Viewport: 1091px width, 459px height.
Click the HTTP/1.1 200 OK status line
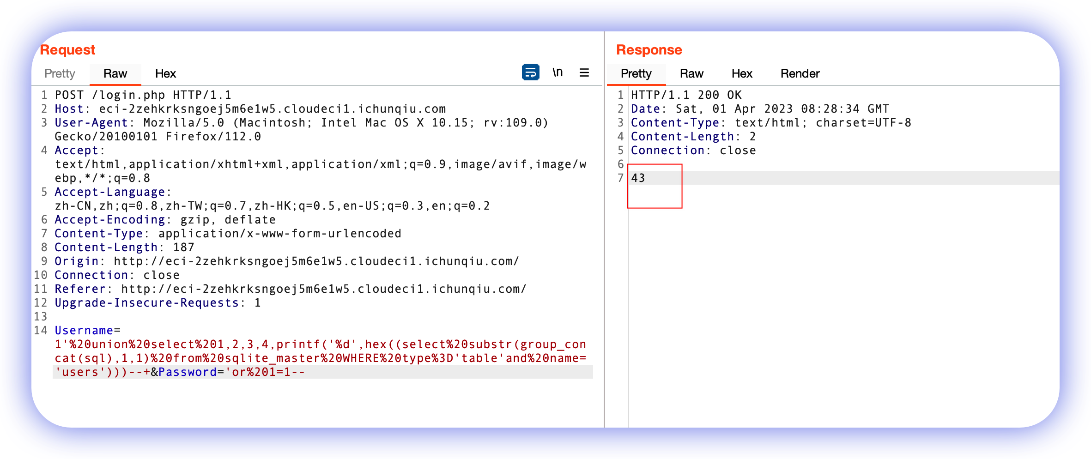click(x=686, y=95)
